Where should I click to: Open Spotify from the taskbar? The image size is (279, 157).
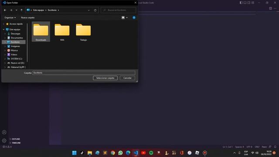(x=151, y=153)
